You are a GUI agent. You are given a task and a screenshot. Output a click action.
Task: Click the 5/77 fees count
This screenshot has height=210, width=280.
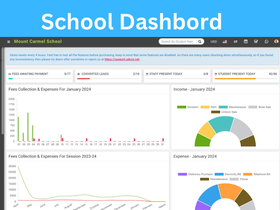67,74
